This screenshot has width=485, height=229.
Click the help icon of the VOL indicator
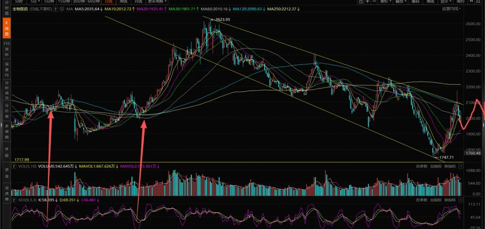(14, 166)
